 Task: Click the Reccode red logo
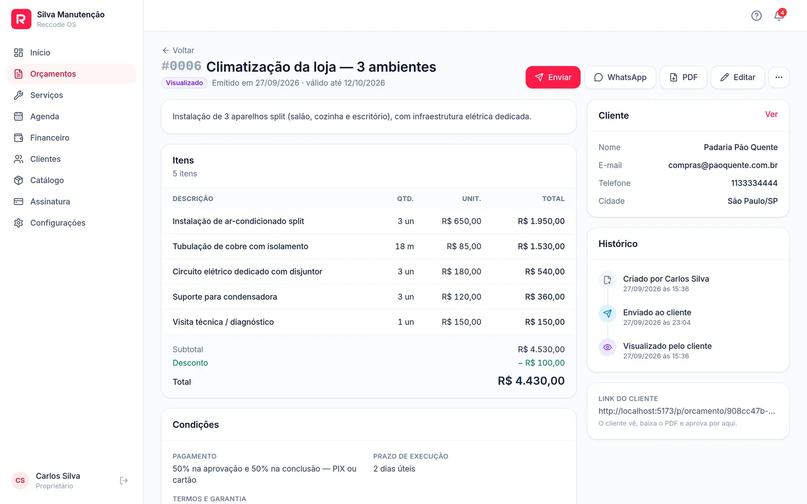[x=21, y=19]
